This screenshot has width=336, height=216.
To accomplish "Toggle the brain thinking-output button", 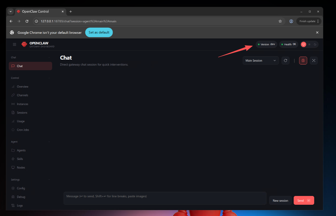I will [303, 61].
